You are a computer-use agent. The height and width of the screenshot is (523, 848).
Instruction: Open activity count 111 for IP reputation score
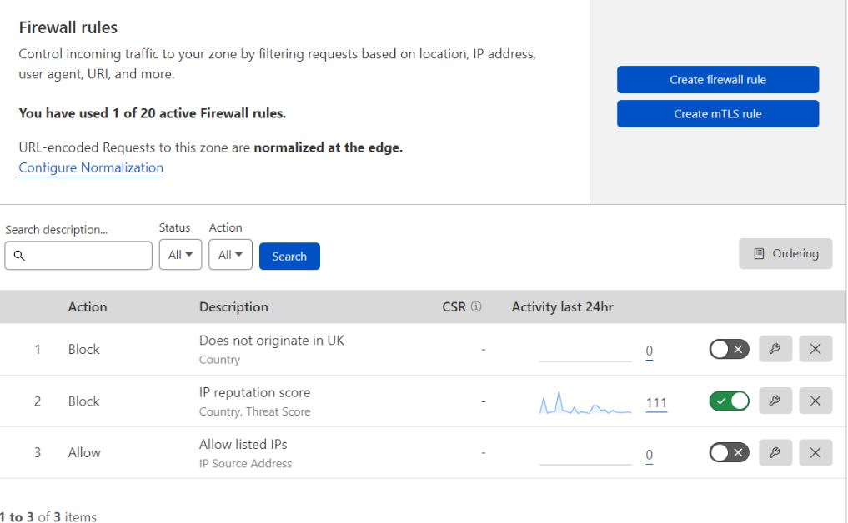coord(656,403)
